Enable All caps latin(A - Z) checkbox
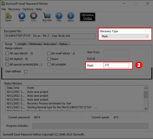The height and width of the screenshot is (139, 153). (7, 53)
